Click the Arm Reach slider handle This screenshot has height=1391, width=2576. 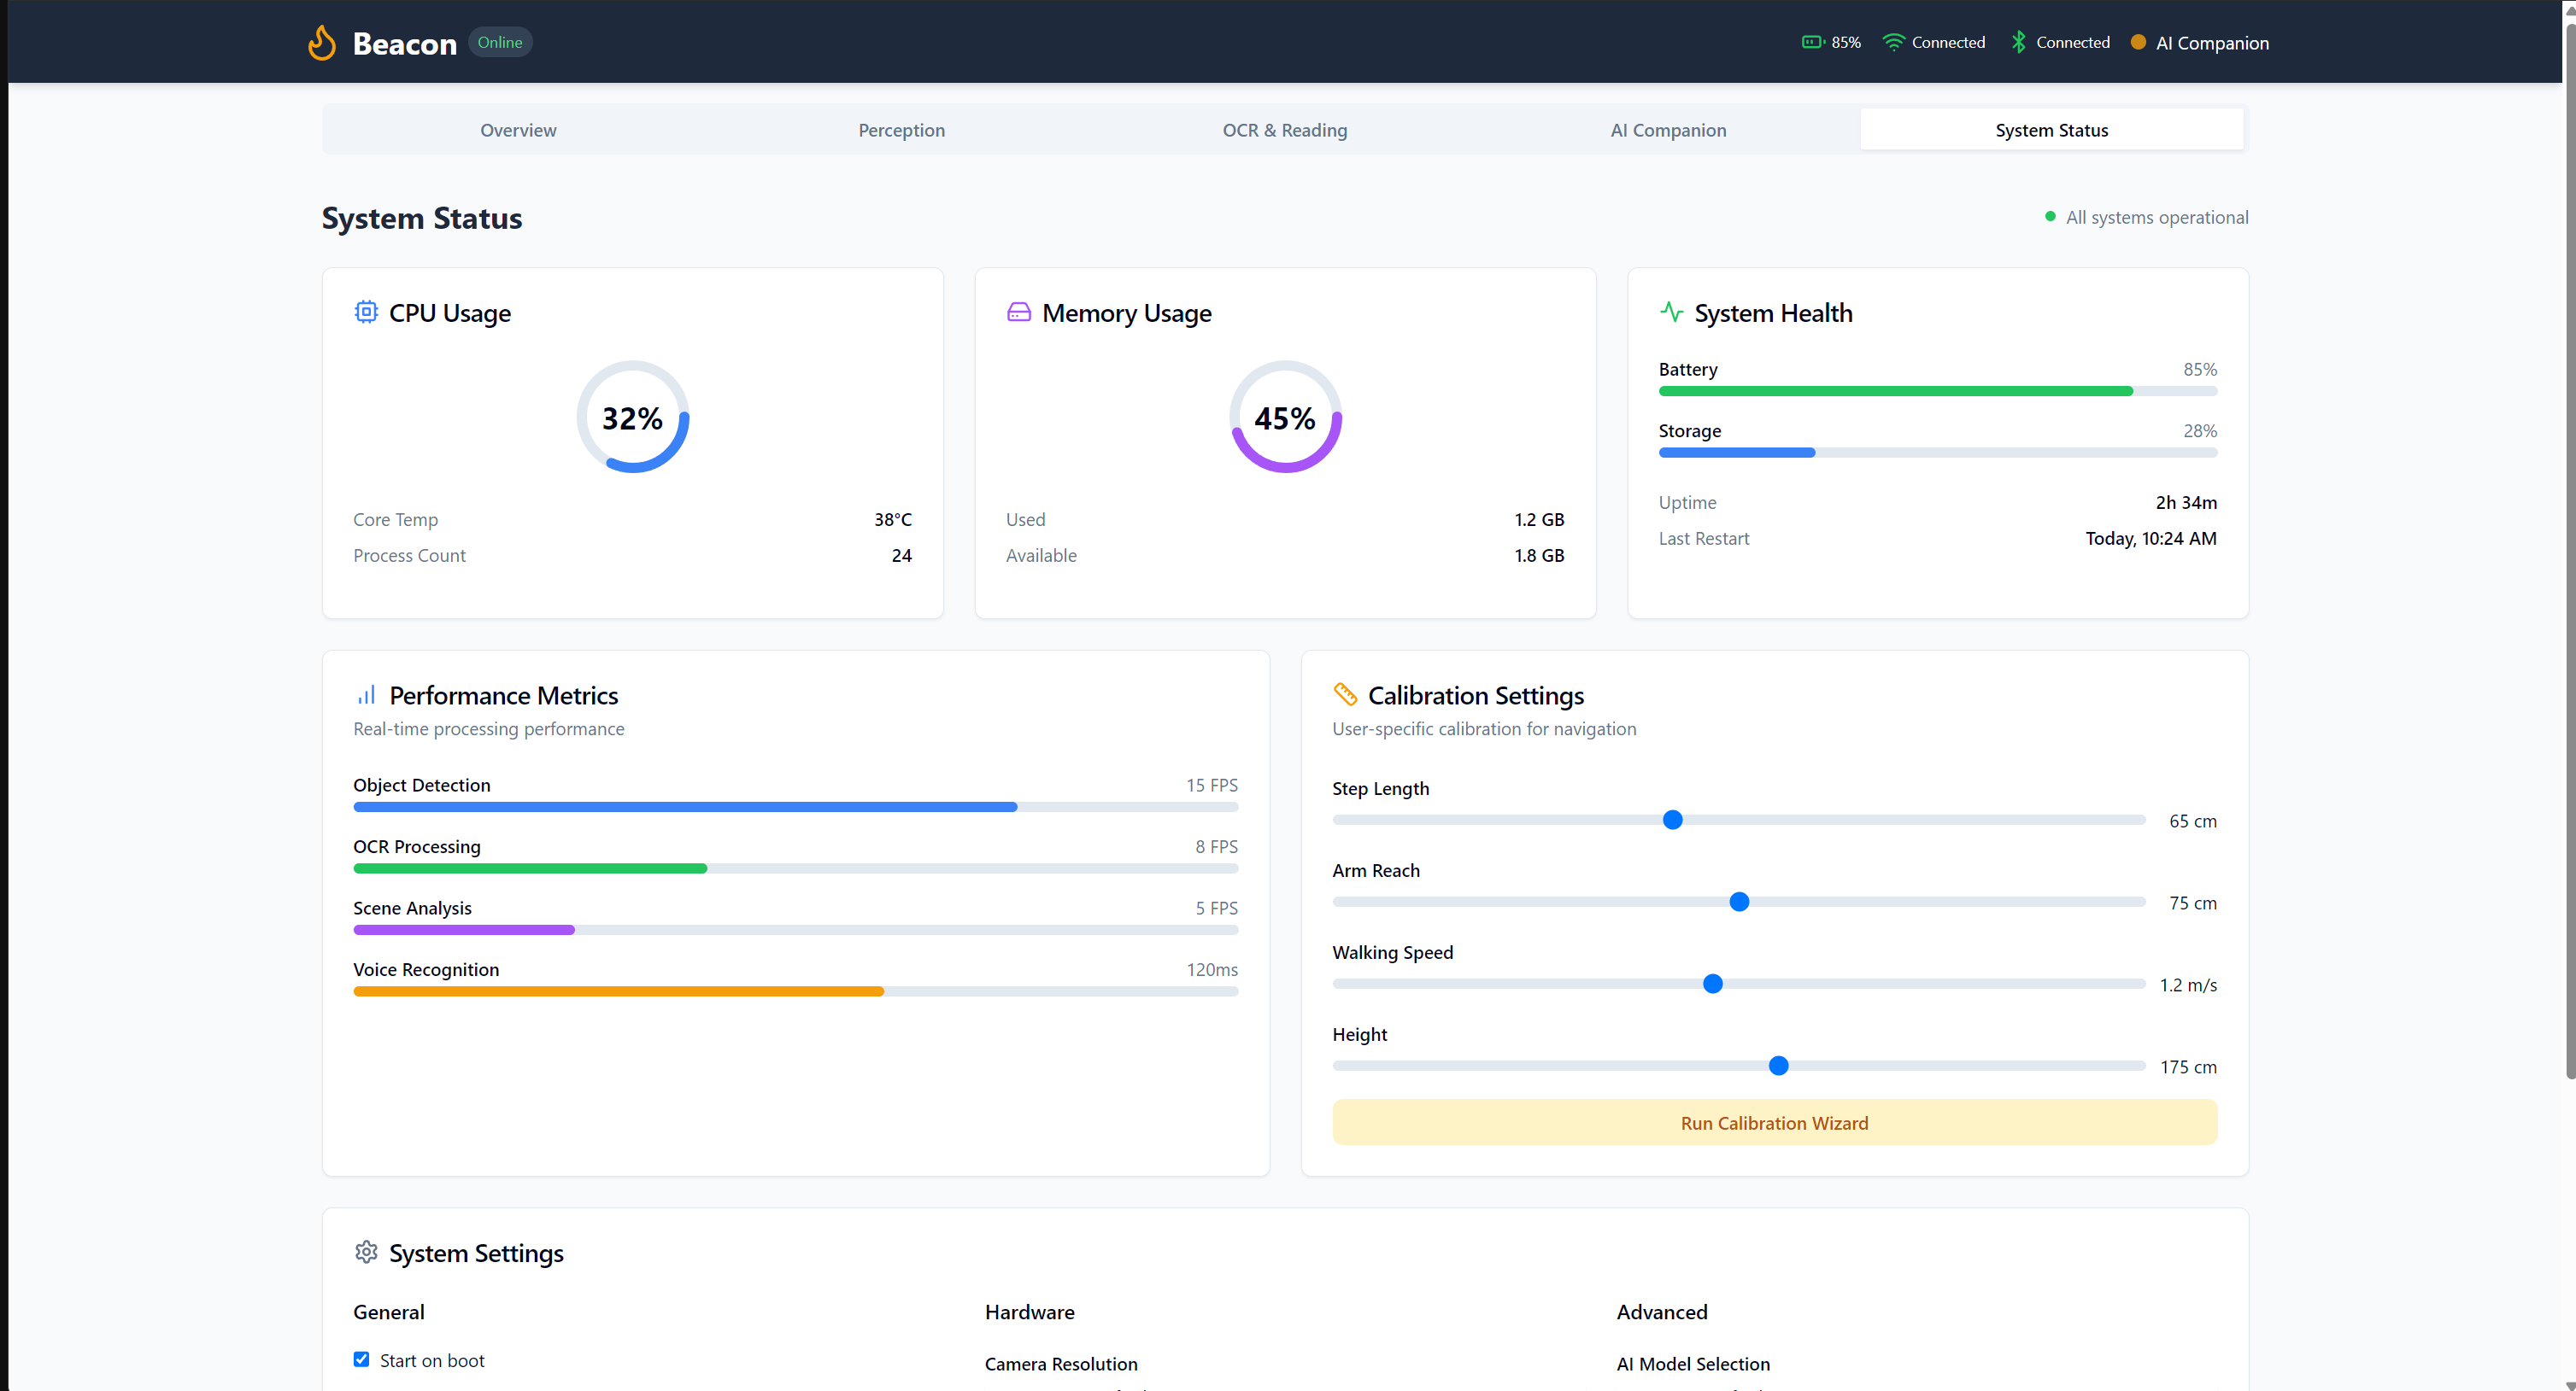pyautogui.click(x=1739, y=902)
